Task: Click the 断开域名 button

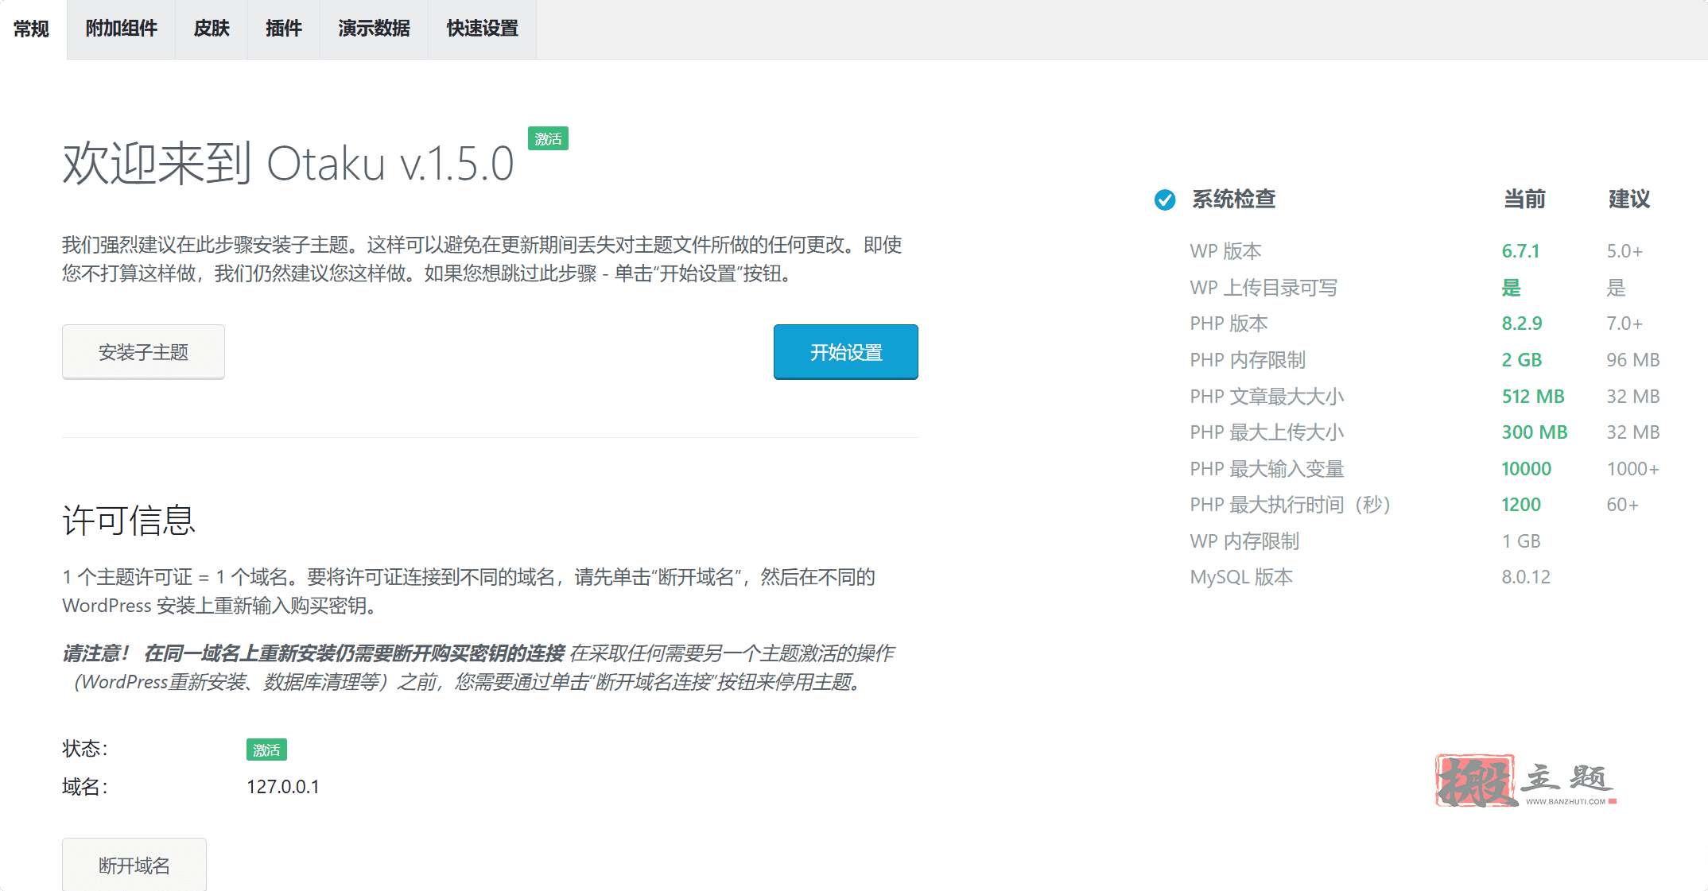Action: 134,865
